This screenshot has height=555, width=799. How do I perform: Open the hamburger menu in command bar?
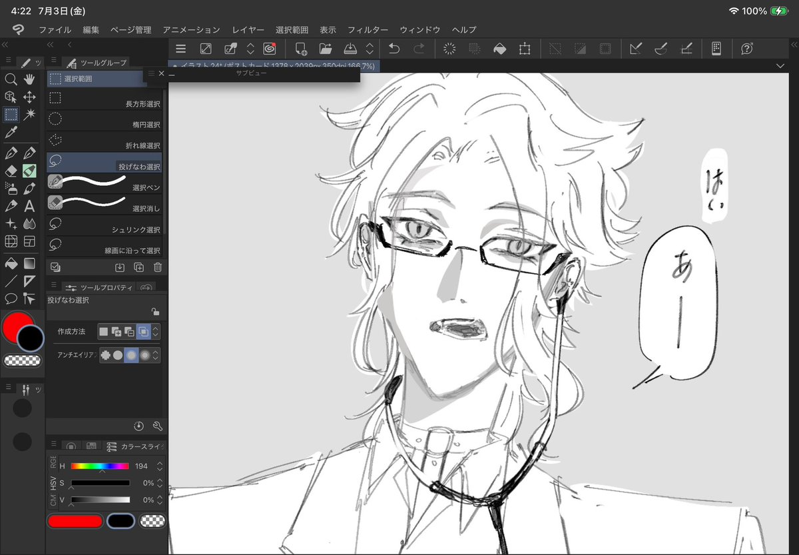pos(180,49)
